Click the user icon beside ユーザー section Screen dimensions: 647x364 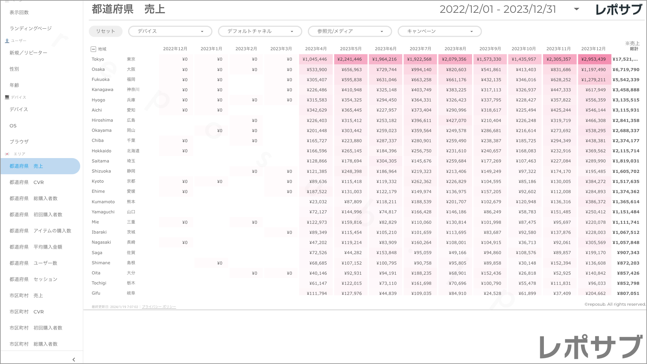click(7, 41)
